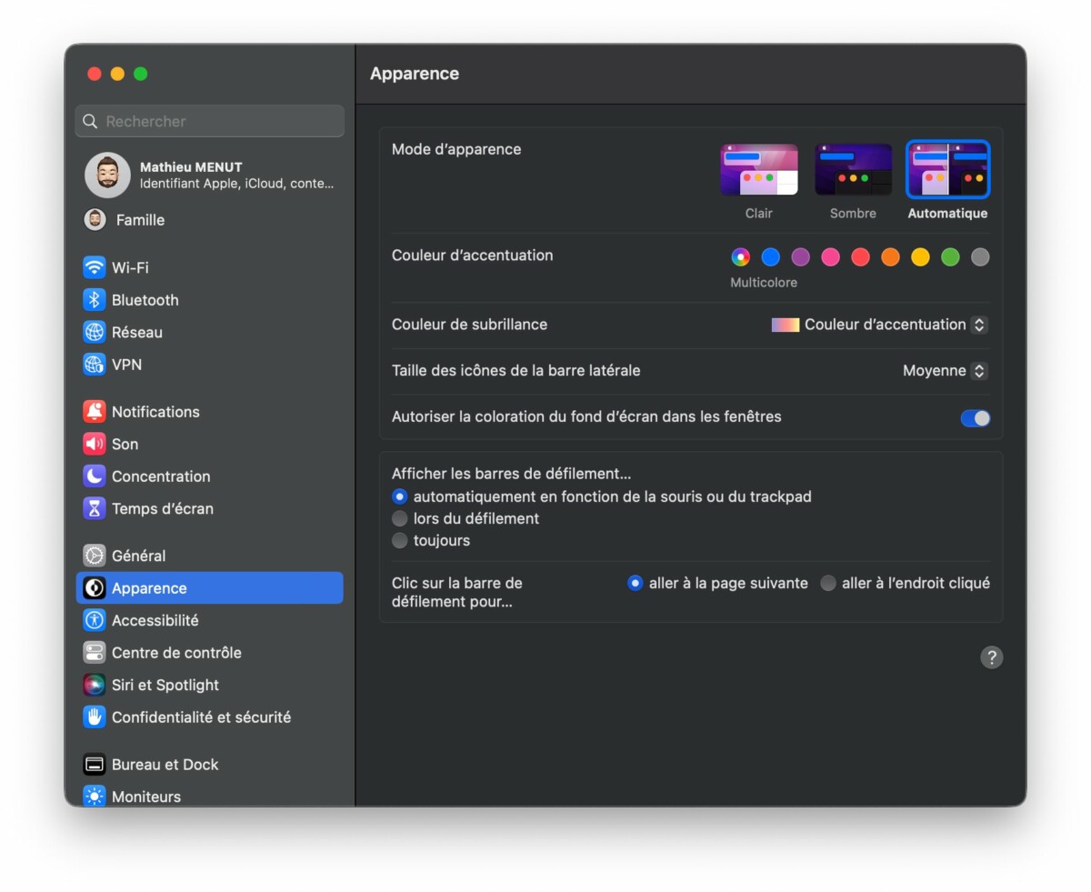Screen dimensions: 1091x892
Task: Open the Famille sharing label
Action: (140, 220)
